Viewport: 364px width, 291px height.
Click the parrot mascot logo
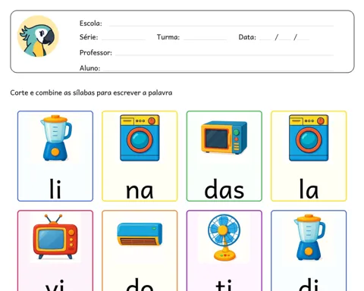coord(38,36)
